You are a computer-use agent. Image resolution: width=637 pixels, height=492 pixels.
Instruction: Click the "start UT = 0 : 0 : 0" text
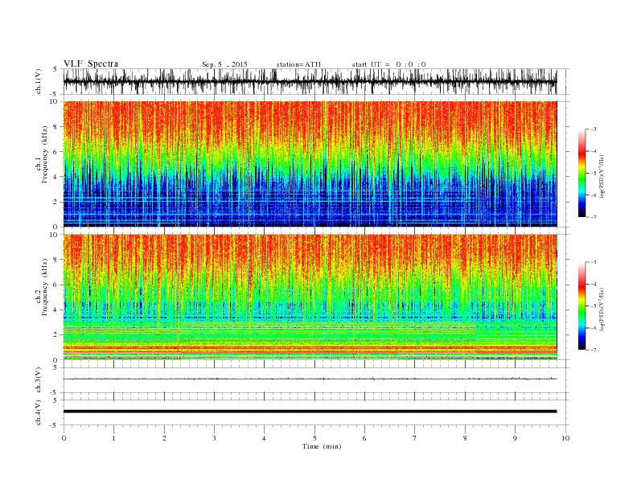click(388, 64)
